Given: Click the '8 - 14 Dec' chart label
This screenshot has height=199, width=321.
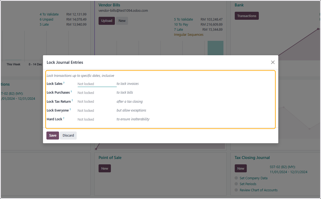Looking at the screenshot, I should click(36, 64).
